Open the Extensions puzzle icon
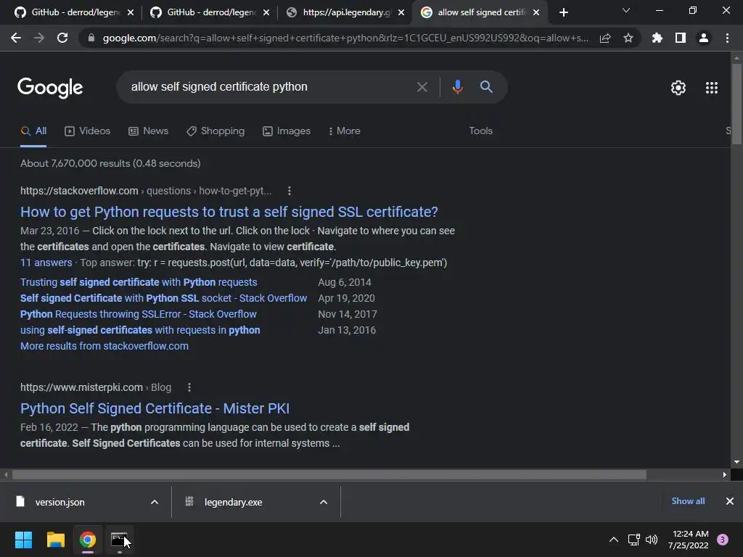Viewport: 743px width, 557px height. (657, 38)
